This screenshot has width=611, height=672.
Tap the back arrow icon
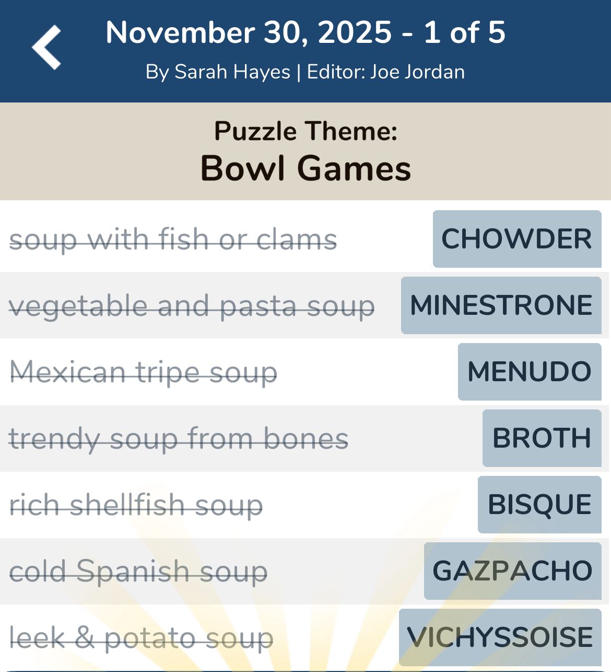[x=46, y=48]
